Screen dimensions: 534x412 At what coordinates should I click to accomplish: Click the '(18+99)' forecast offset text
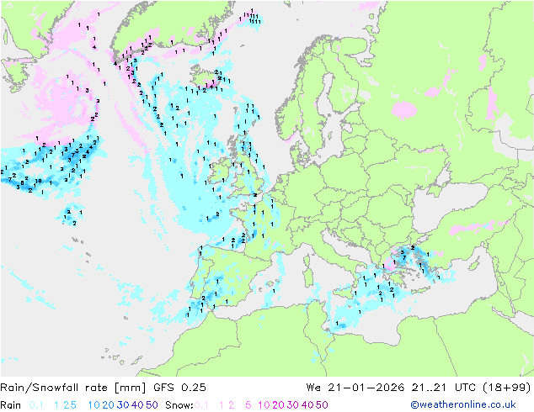point(507,388)
